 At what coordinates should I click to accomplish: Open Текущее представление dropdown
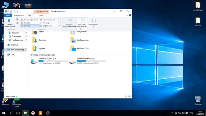pyautogui.click(x=69, y=23)
